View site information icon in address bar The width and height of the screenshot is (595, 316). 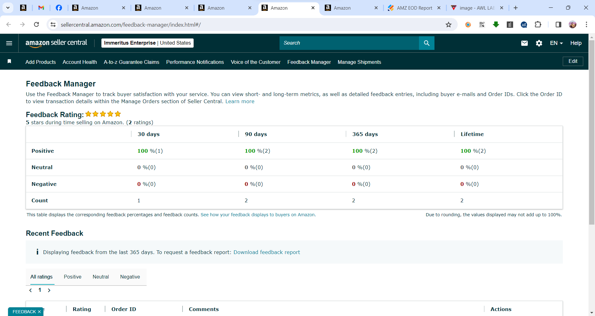pyautogui.click(x=53, y=24)
